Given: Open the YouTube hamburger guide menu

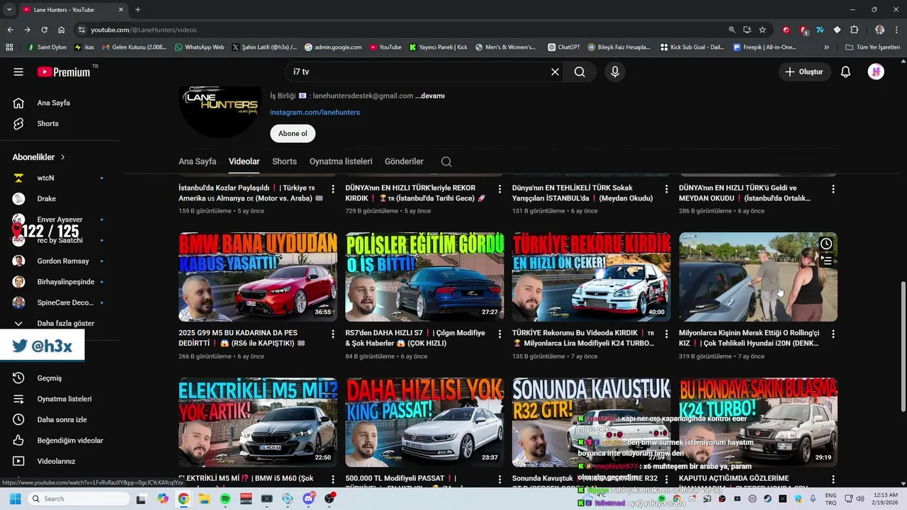Looking at the screenshot, I should [x=18, y=72].
